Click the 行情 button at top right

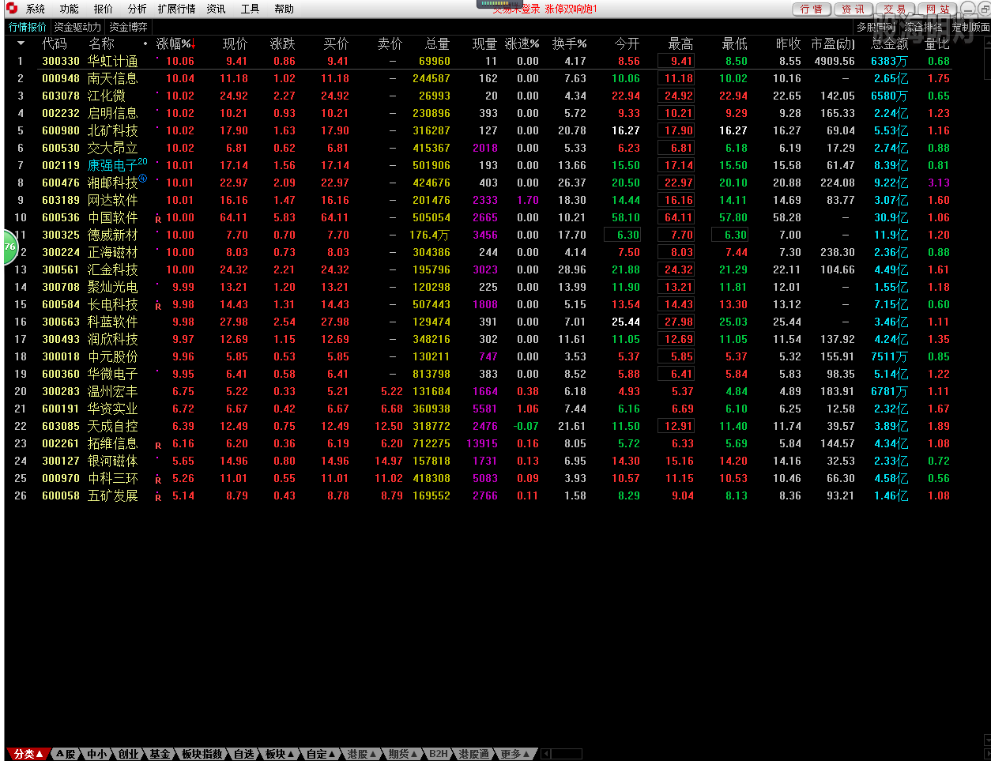pos(812,9)
